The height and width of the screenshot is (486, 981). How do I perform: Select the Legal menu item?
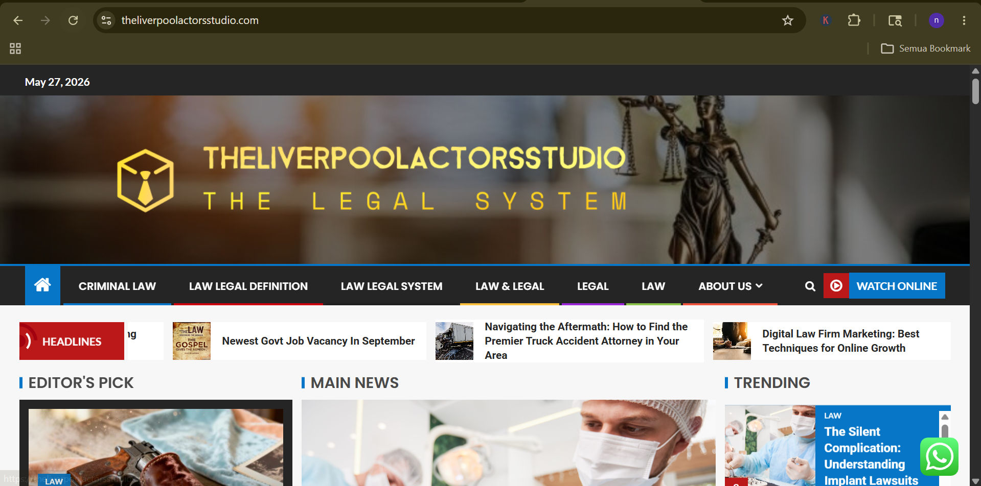593,286
